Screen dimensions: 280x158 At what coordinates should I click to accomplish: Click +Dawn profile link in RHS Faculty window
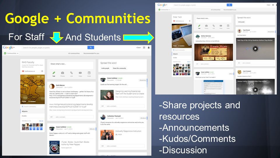139,47
